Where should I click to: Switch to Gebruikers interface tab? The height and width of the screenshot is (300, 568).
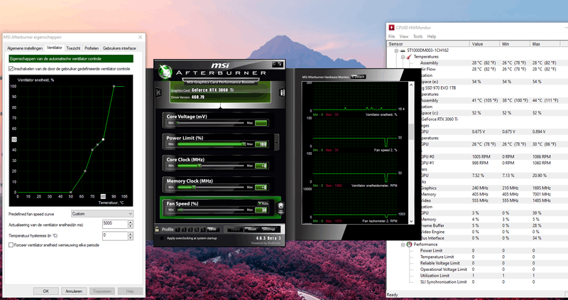(119, 48)
